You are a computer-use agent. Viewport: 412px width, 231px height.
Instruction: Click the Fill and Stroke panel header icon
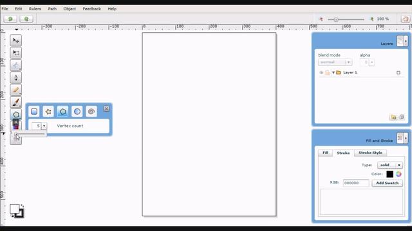pyautogui.click(x=400, y=138)
